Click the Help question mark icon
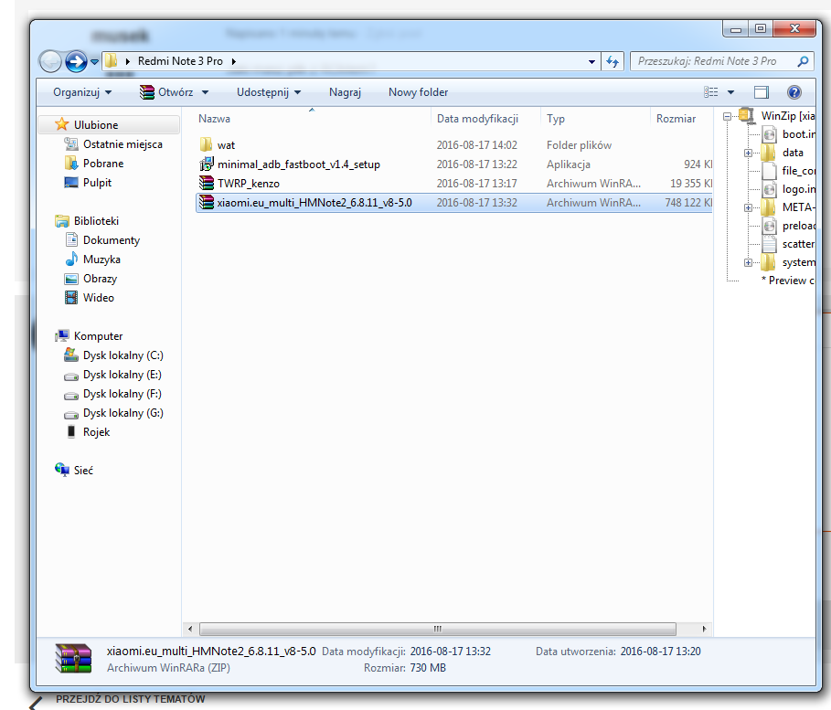Image resolution: width=831 pixels, height=710 pixels. pyautogui.click(x=794, y=92)
